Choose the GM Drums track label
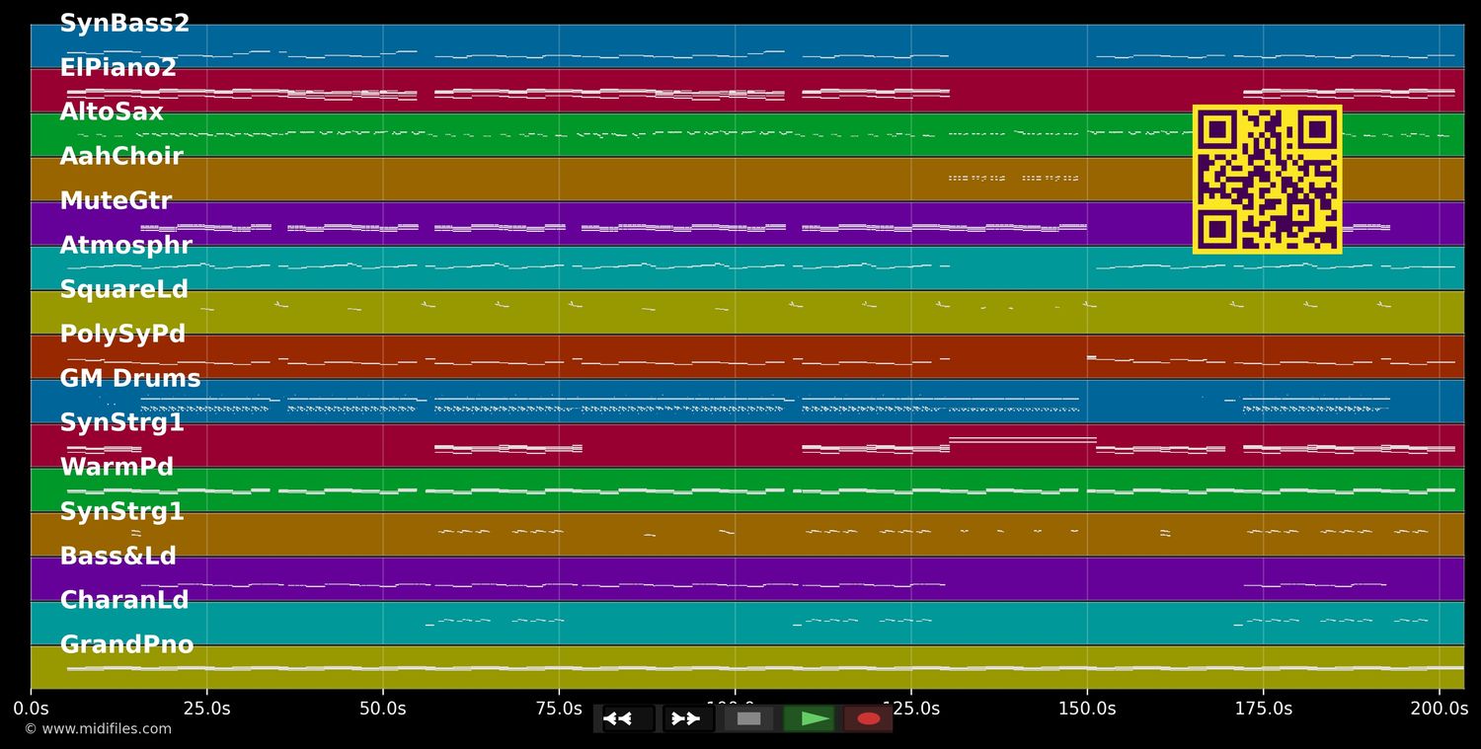 click(129, 379)
